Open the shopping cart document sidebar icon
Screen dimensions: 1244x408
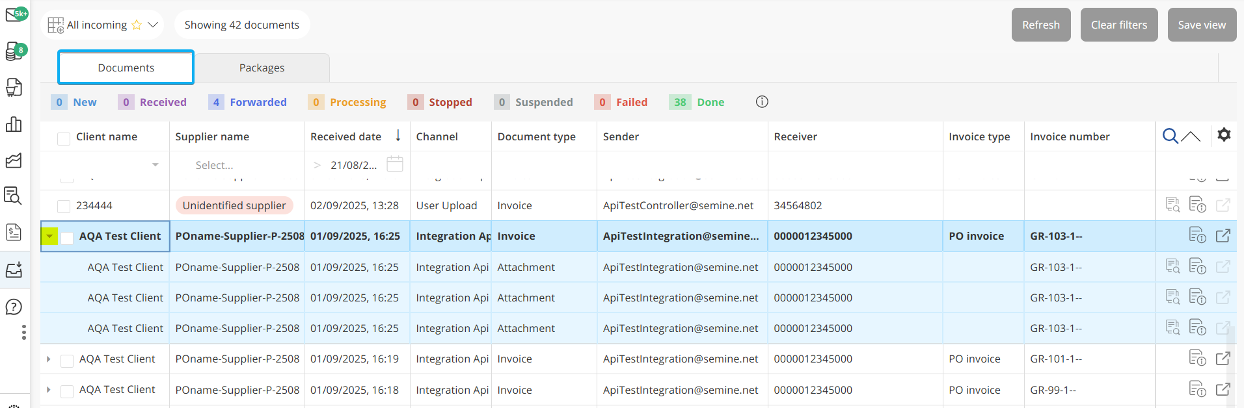click(x=14, y=88)
